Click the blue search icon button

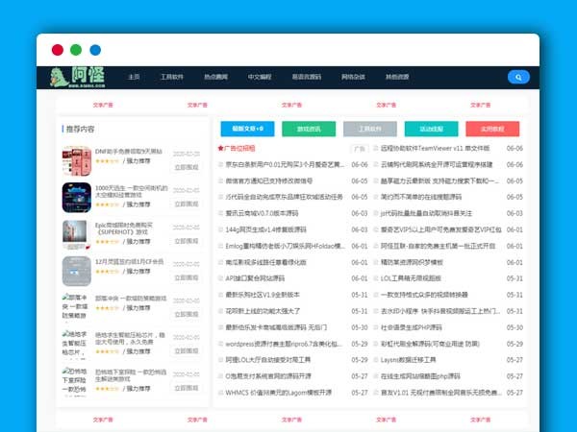click(x=518, y=77)
